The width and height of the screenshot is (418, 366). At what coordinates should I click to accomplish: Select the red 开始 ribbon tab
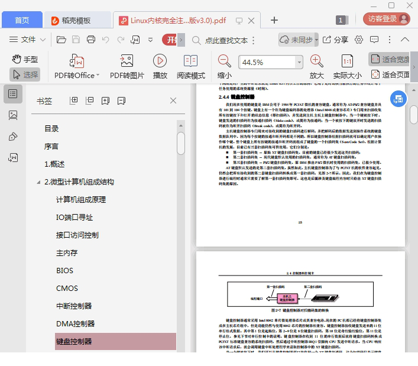pos(170,40)
